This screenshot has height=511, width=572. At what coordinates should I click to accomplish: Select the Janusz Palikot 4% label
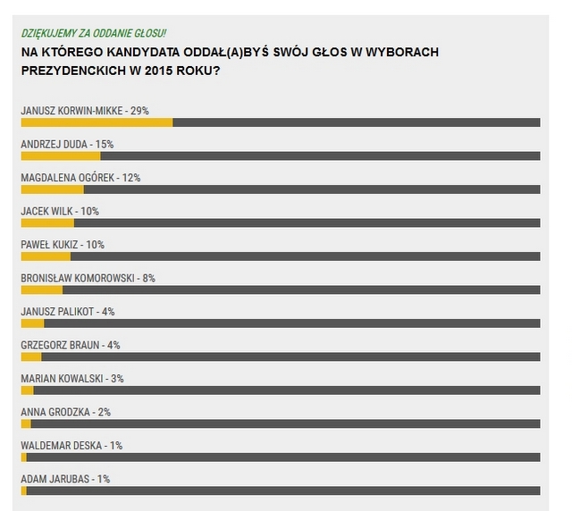[68, 312]
